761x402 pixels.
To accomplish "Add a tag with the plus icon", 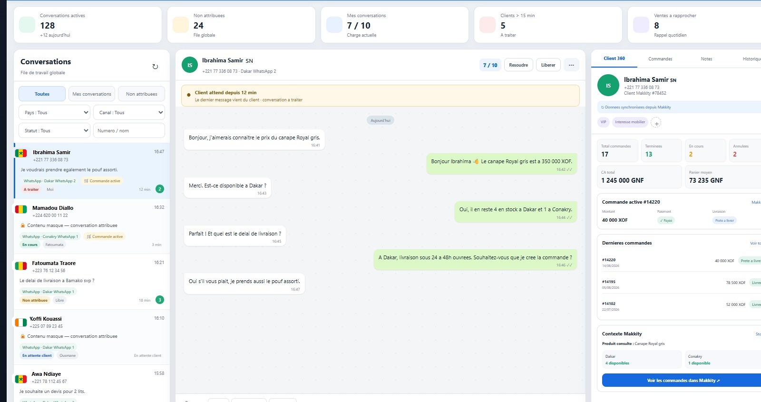I will [x=656, y=123].
